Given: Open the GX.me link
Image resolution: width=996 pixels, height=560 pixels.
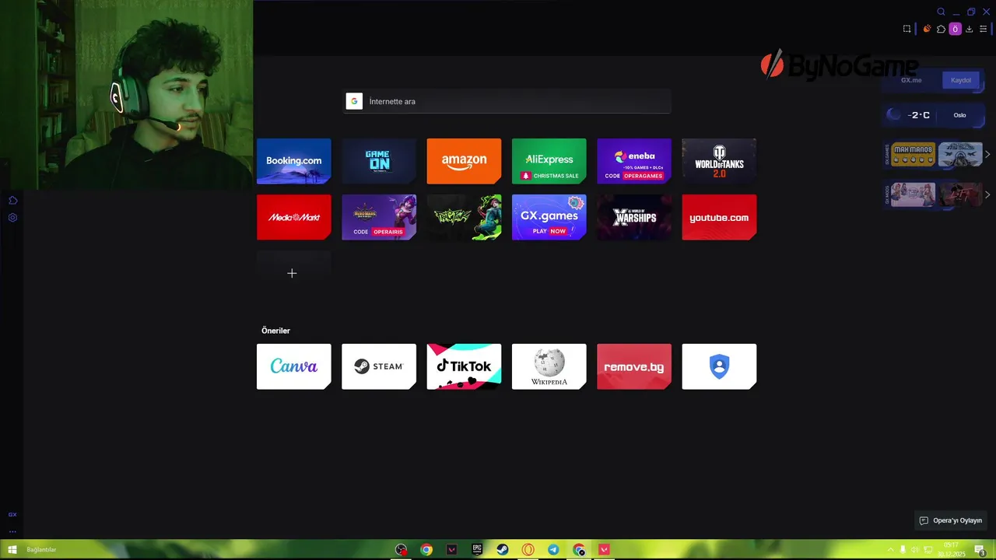Looking at the screenshot, I should point(911,80).
